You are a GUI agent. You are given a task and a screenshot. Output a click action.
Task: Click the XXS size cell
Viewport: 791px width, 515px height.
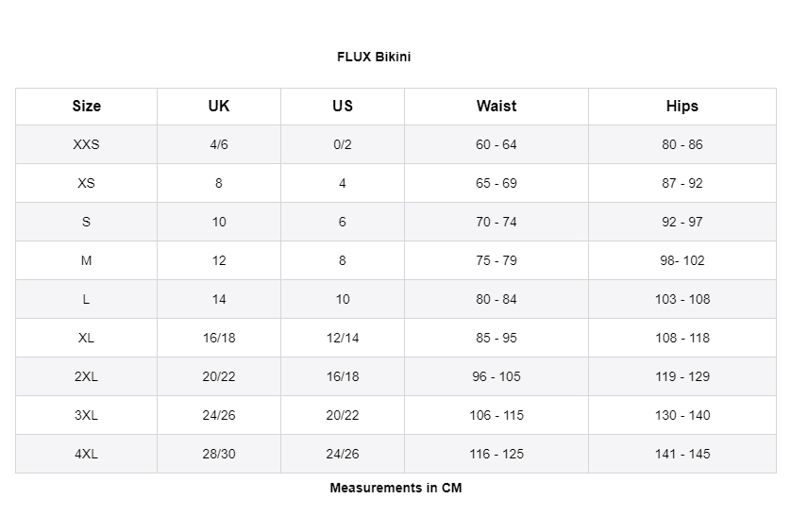coord(86,145)
